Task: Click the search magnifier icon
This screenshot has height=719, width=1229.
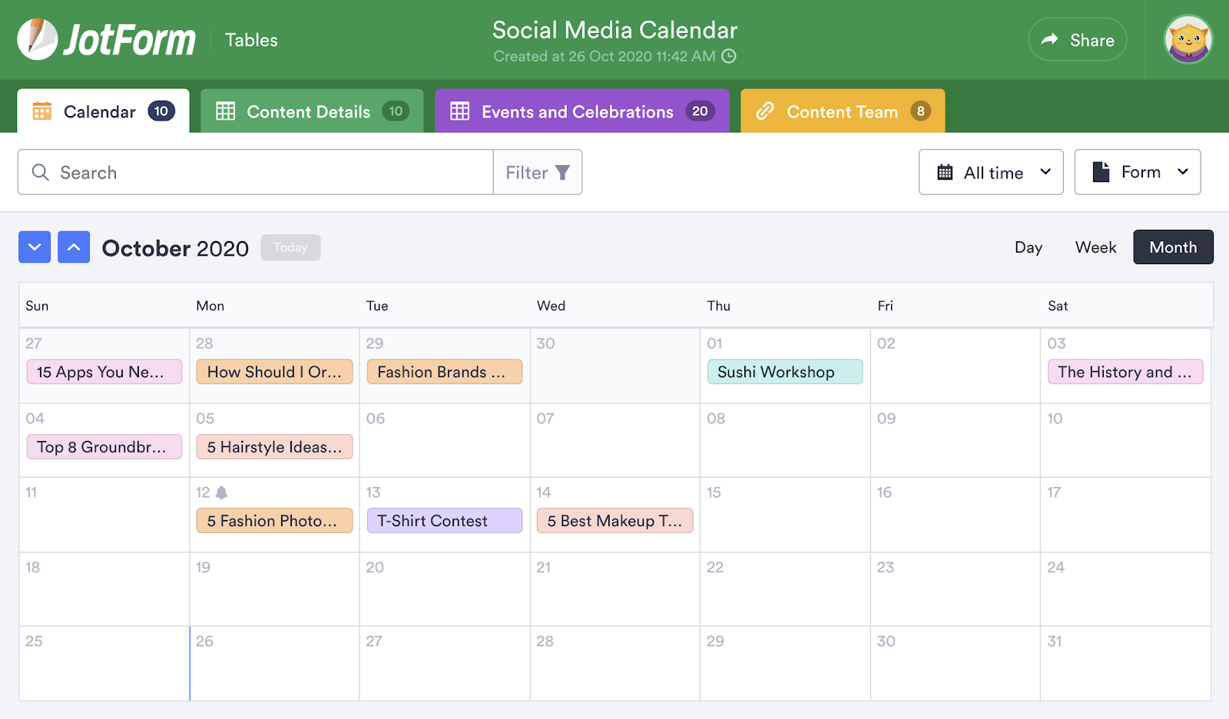Action: click(40, 172)
